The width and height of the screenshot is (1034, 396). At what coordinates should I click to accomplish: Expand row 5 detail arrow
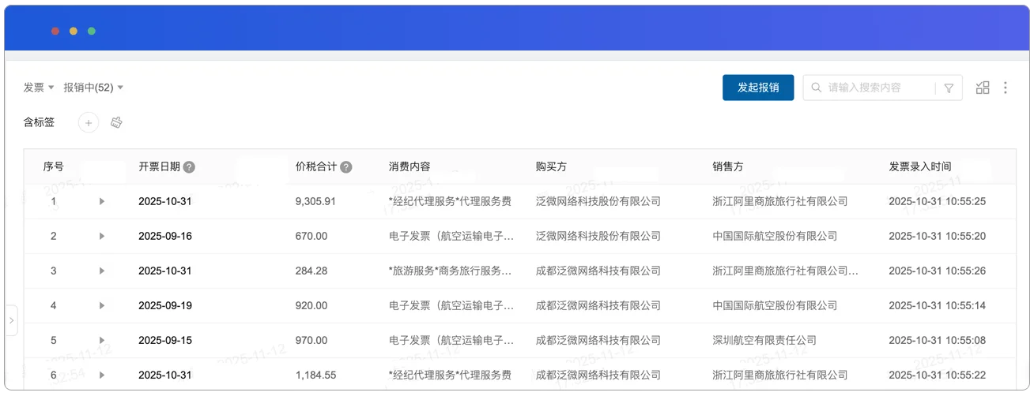click(102, 340)
